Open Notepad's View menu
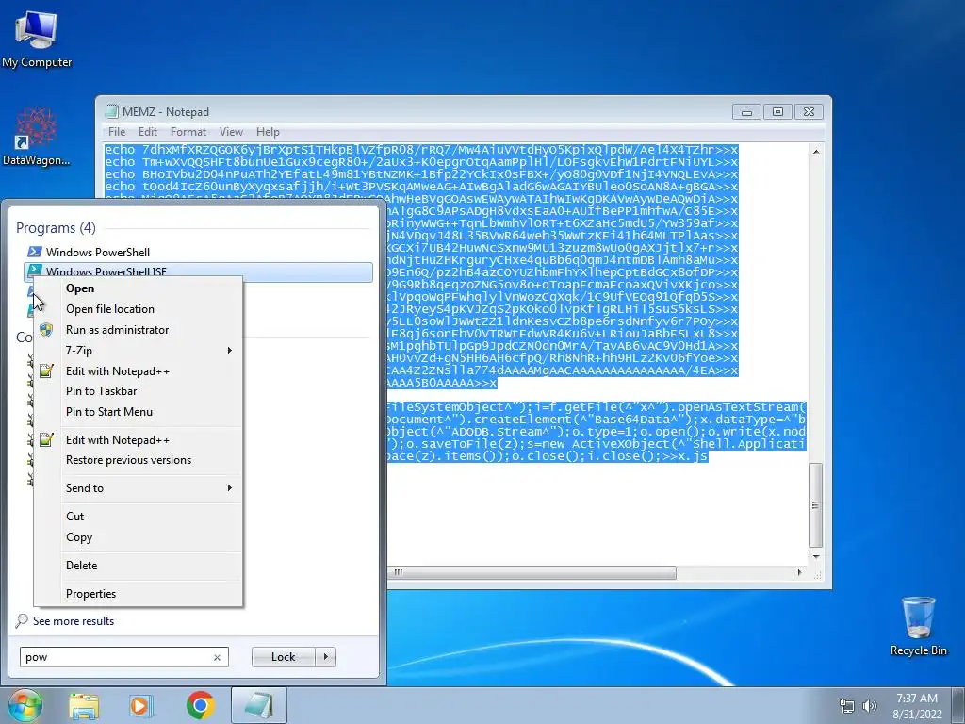 coord(232,132)
